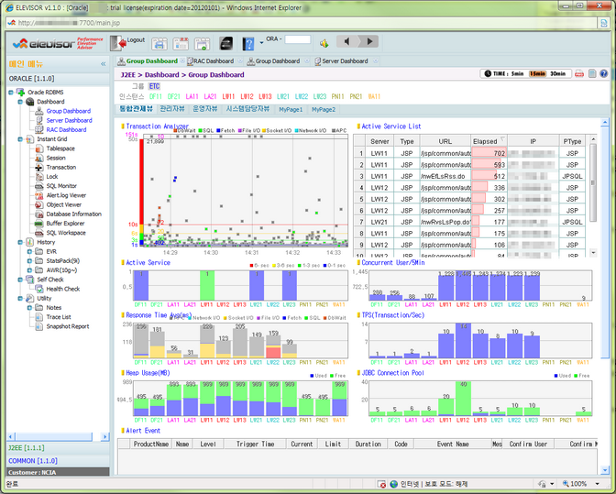Select the 30min time range
This screenshot has height=494, width=616.
pyautogui.click(x=557, y=73)
